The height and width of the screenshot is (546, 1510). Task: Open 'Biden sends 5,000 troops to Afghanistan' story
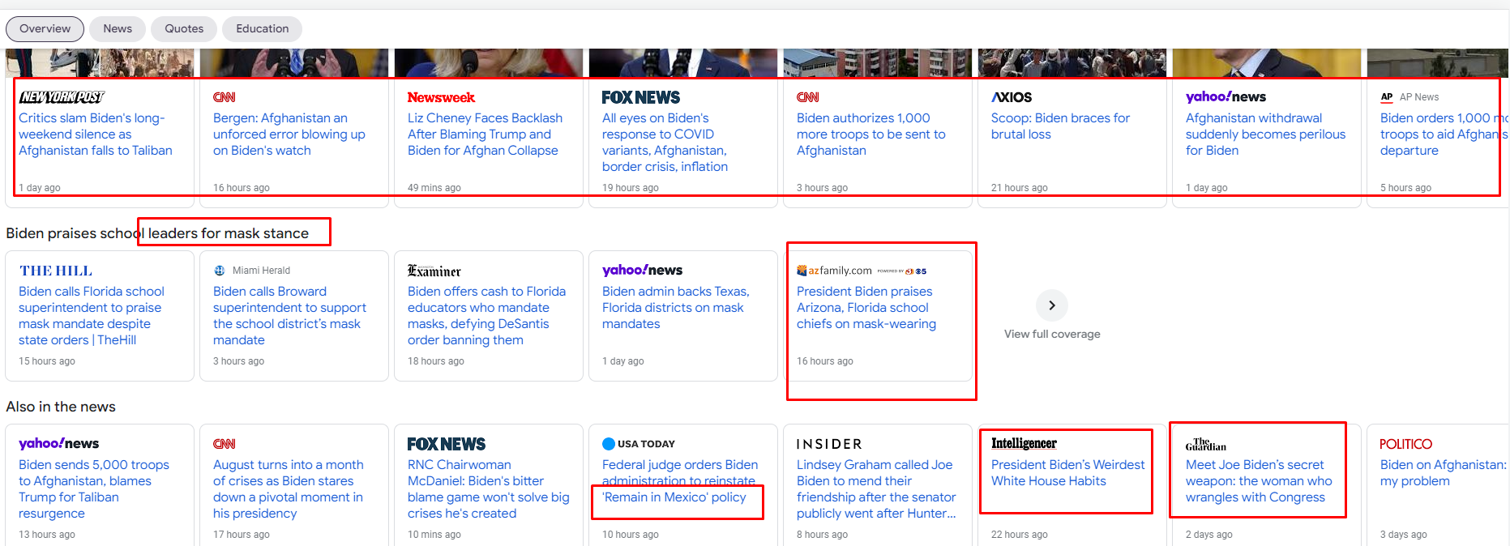click(94, 489)
